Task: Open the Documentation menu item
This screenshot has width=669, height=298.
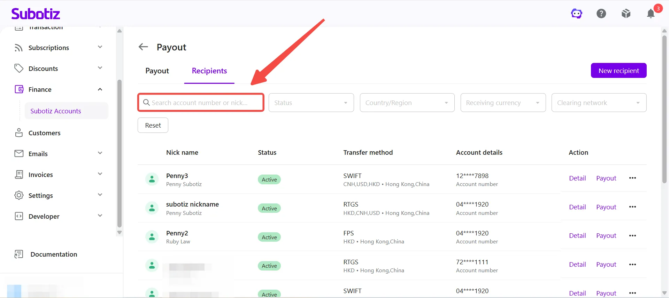Action: pos(54,254)
